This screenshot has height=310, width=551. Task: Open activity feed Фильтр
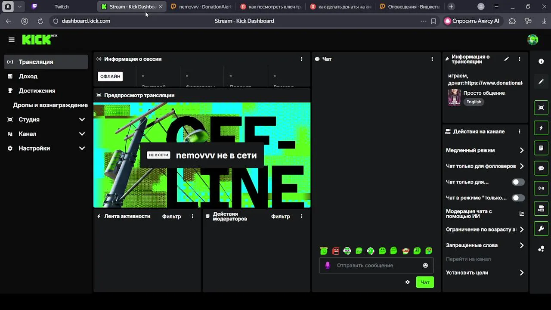point(171,216)
